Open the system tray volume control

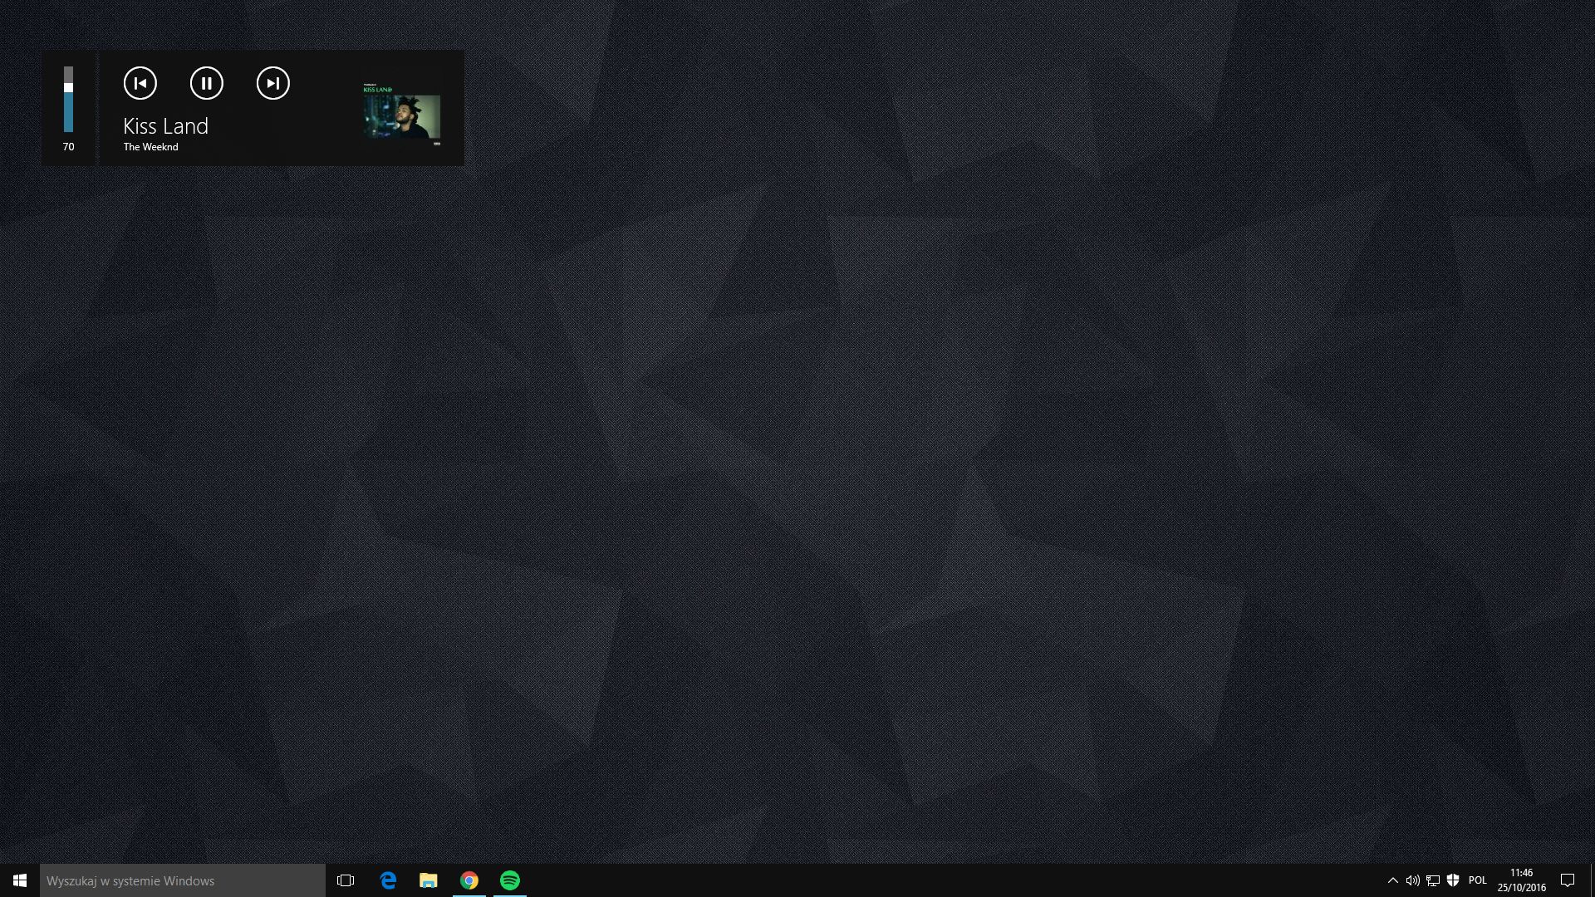click(x=1412, y=880)
